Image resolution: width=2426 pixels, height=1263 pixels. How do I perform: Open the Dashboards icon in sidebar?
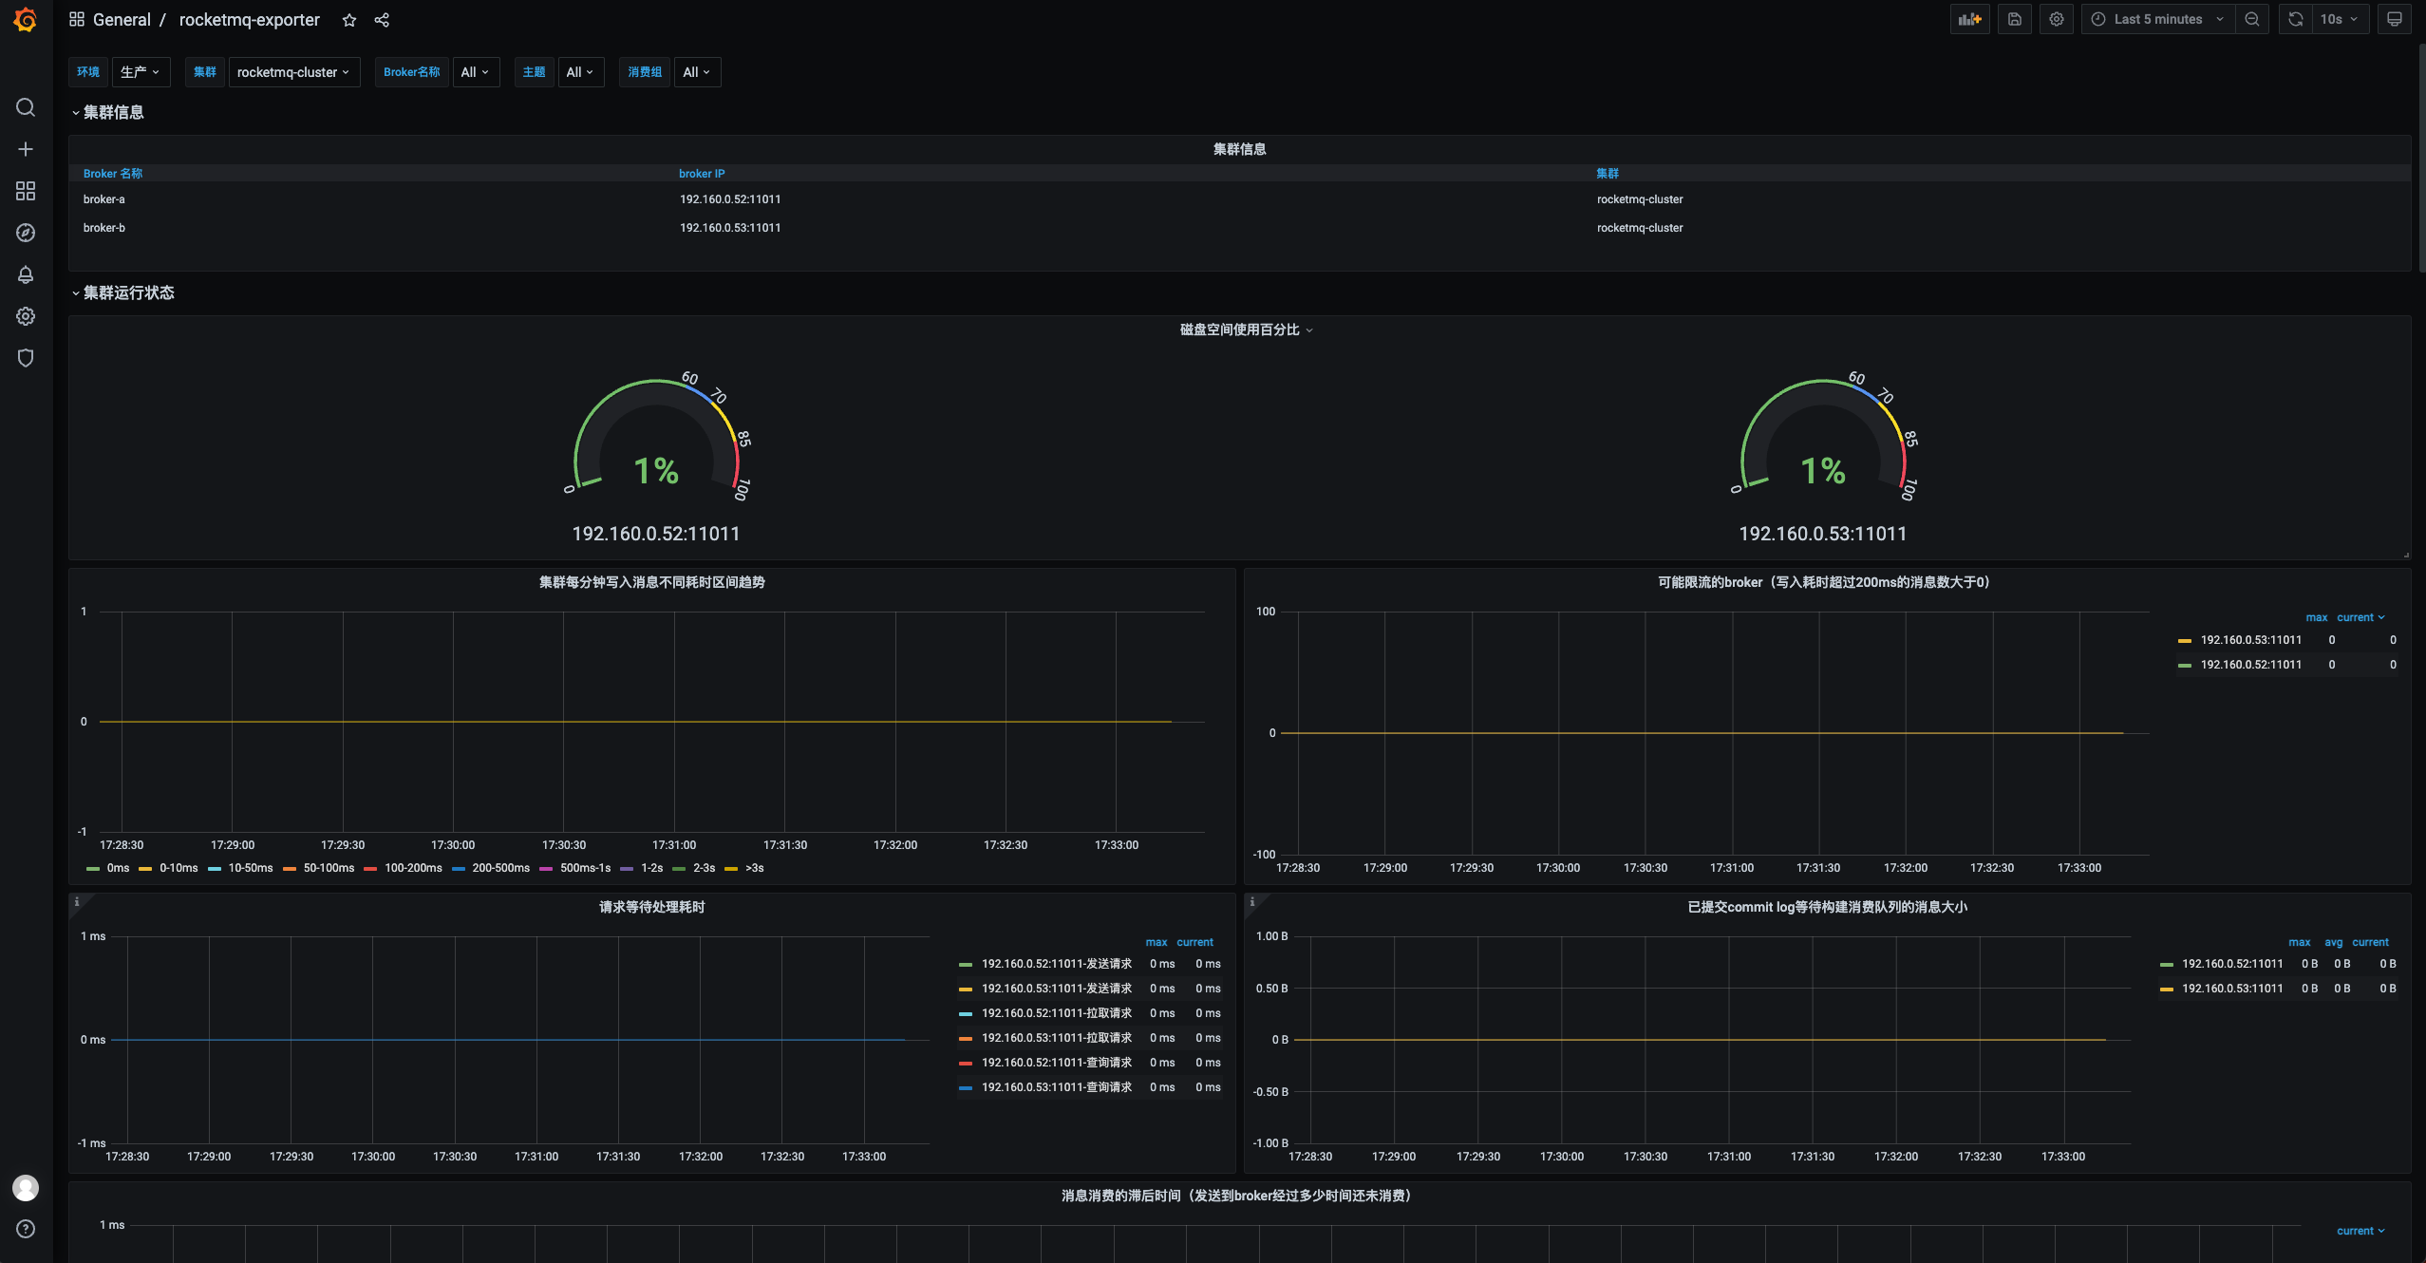pyautogui.click(x=26, y=191)
